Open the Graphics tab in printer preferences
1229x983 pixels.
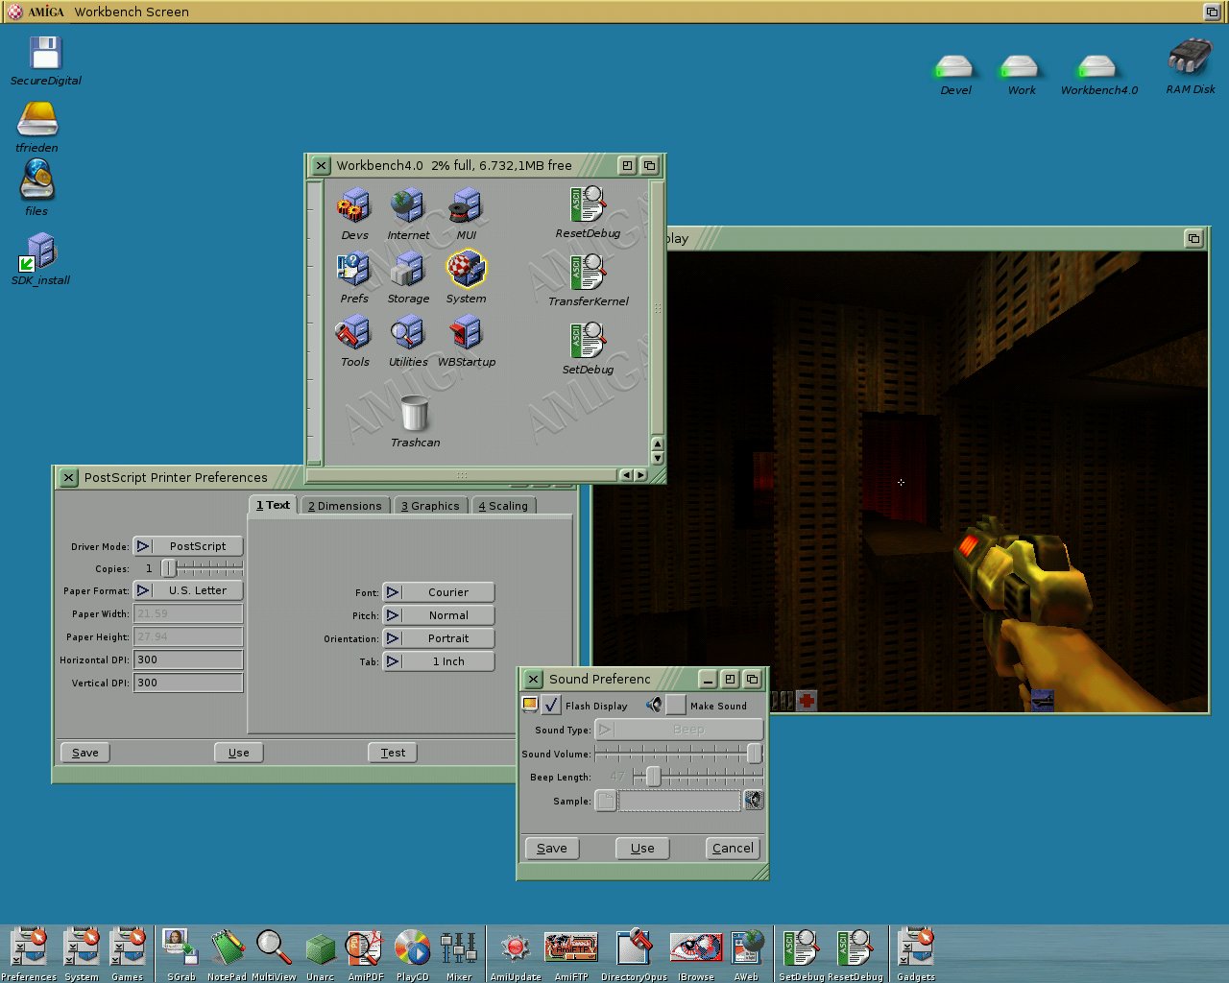point(430,506)
